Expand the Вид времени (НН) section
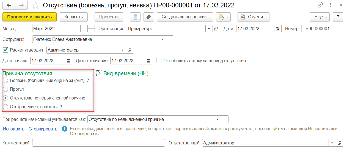This screenshot has height=151, width=347. point(100,73)
